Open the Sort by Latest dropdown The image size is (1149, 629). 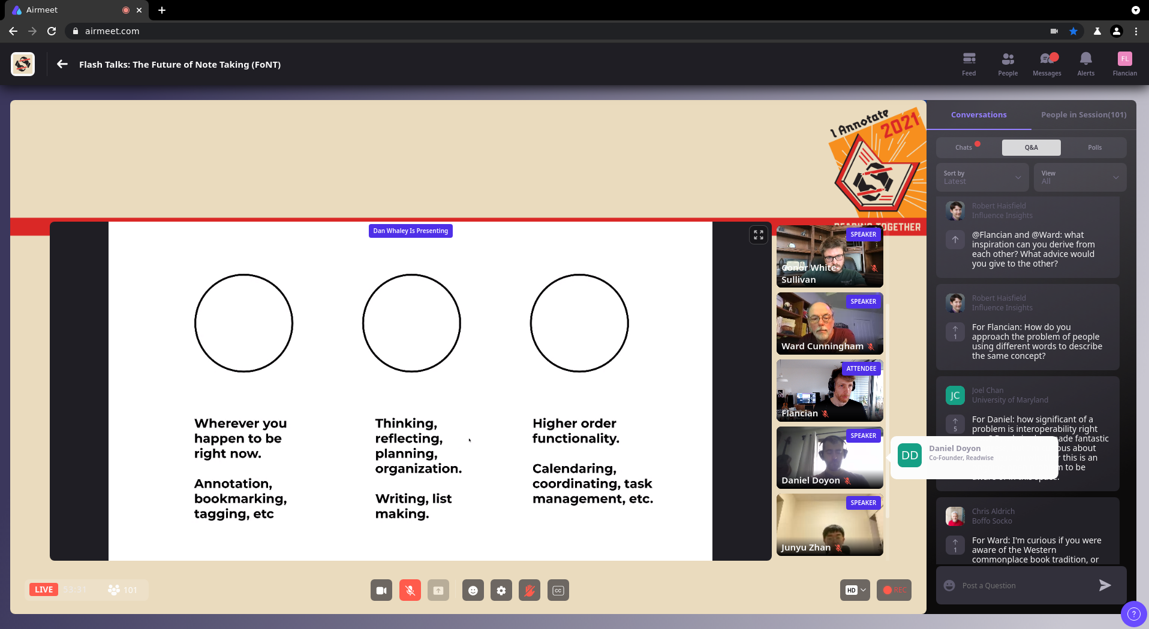[x=982, y=177]
